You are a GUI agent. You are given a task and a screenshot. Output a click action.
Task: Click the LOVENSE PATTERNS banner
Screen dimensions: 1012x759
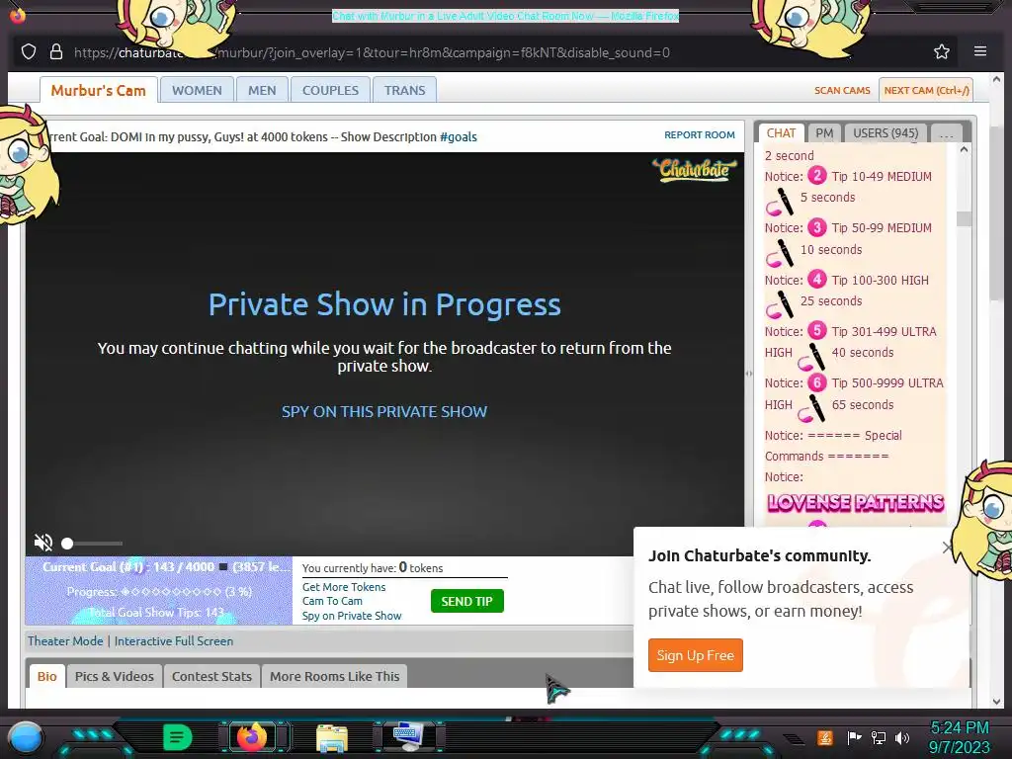pyautogui.click(x=855, y=503)
